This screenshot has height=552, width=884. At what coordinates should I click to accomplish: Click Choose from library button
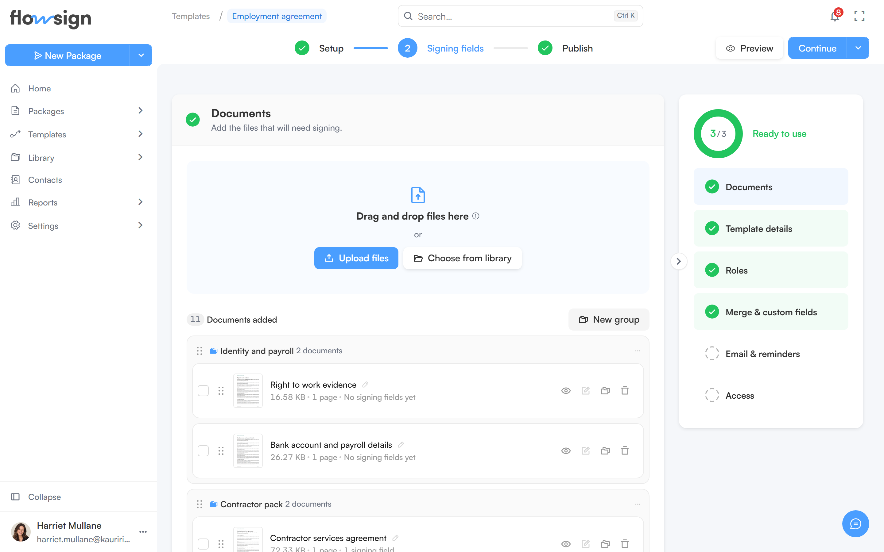pyautogui.click(x=463, y=258)
